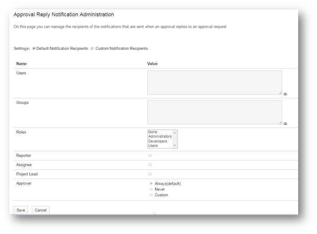The height and width of the screenshot is (234, 317).
Task: Choose Administrators in the Roles list
Action: (159, 137)
